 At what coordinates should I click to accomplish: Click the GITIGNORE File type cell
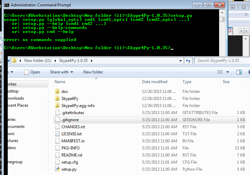coord(196,120)
